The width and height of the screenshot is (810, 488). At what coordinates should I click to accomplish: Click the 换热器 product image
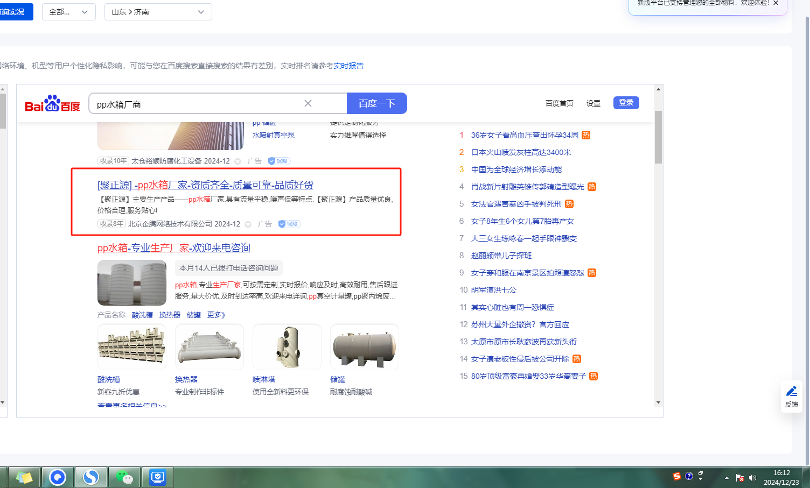point(210,347)
